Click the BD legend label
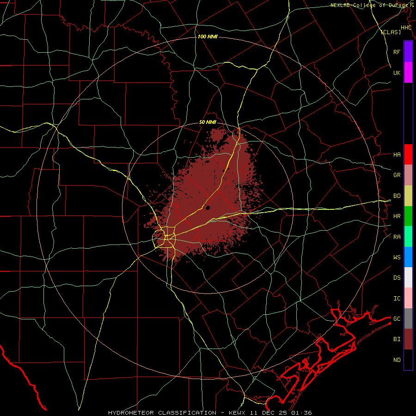The width and height of the screenshot is (416, 416). coord(397,196)
